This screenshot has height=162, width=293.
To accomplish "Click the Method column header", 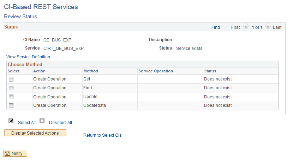I will [91, 71].
